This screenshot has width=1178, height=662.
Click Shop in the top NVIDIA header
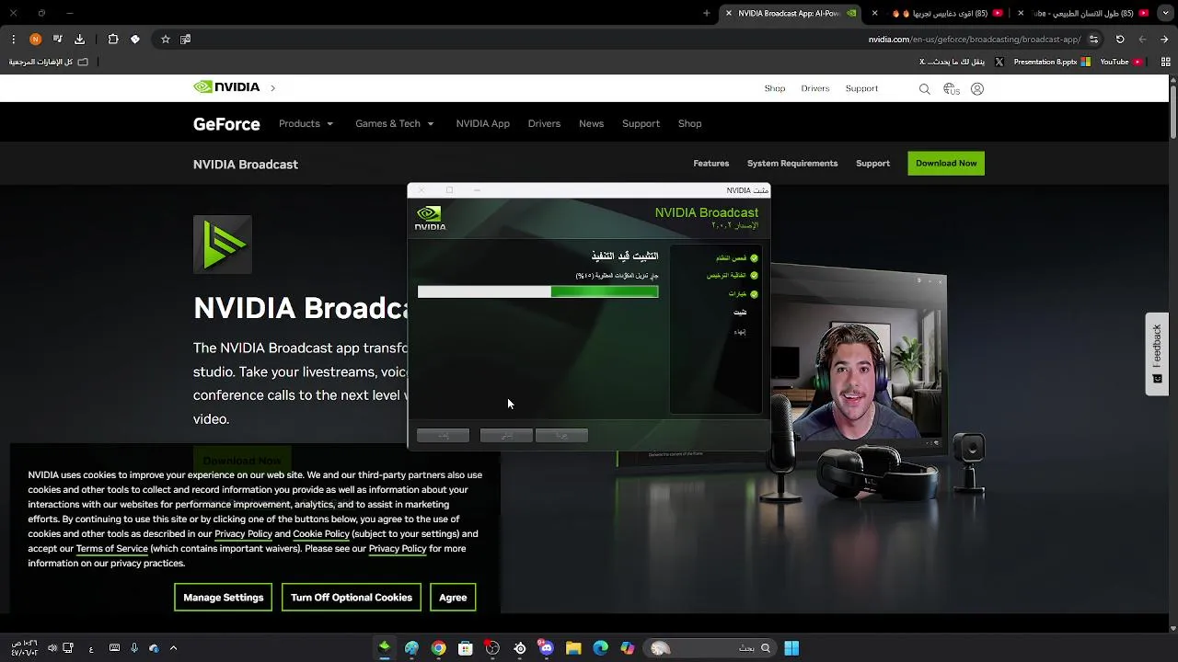tap(775, 89)
